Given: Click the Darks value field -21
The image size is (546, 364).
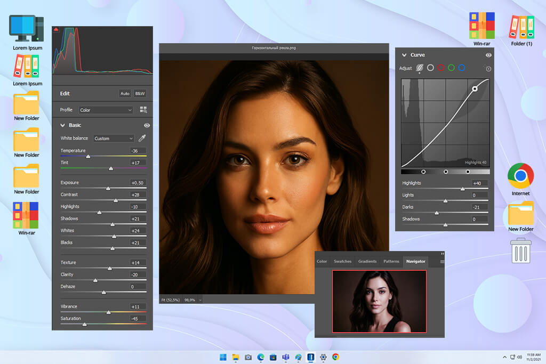Looking at the screenshot, I should click(x=479, y=207).
